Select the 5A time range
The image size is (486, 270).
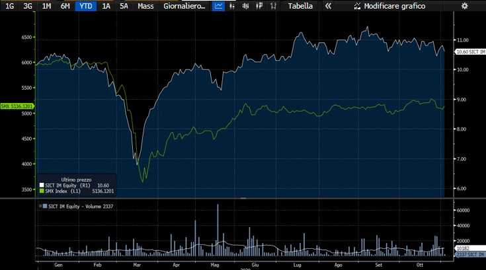click(x=124, y=6)
